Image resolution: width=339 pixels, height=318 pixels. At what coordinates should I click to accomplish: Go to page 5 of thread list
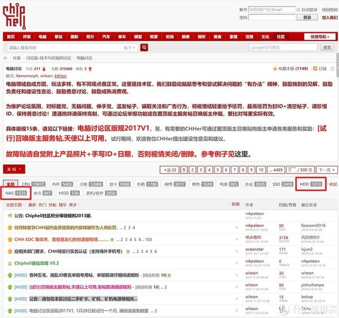click(x=218, y=170)
